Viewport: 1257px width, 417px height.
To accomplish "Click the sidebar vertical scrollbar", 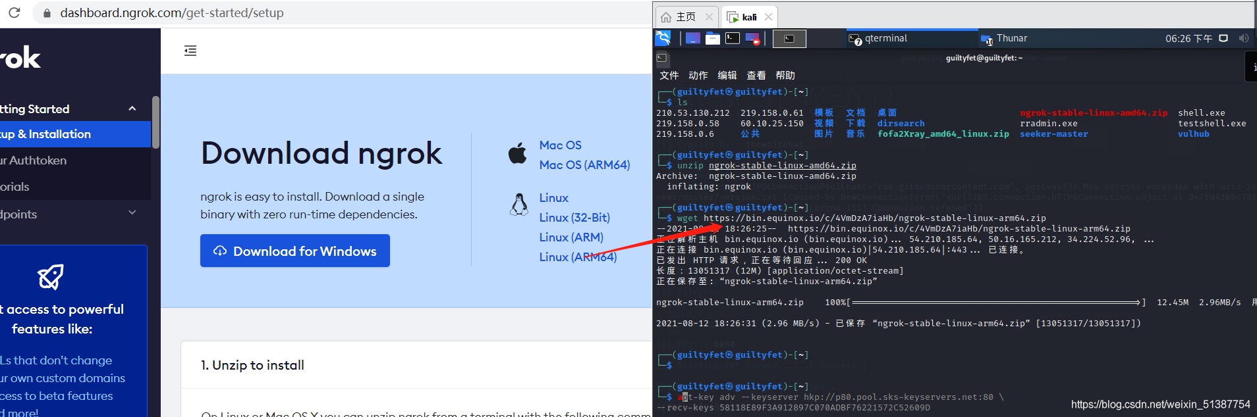I will coord(155,122).
